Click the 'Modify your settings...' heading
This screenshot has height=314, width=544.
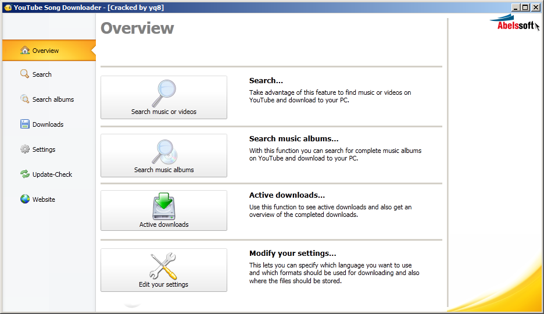[x=292, y=254]
